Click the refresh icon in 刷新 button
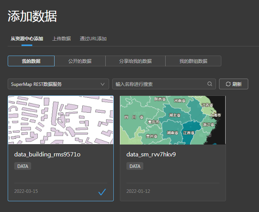 click(x=228, y=84)
